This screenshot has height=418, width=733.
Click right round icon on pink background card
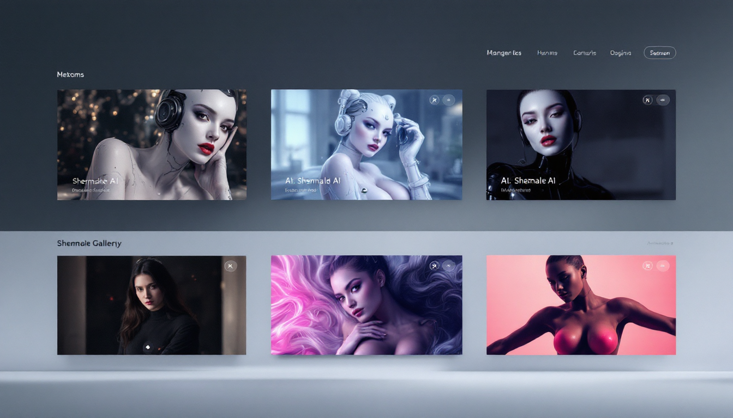(x=663, y=266)
